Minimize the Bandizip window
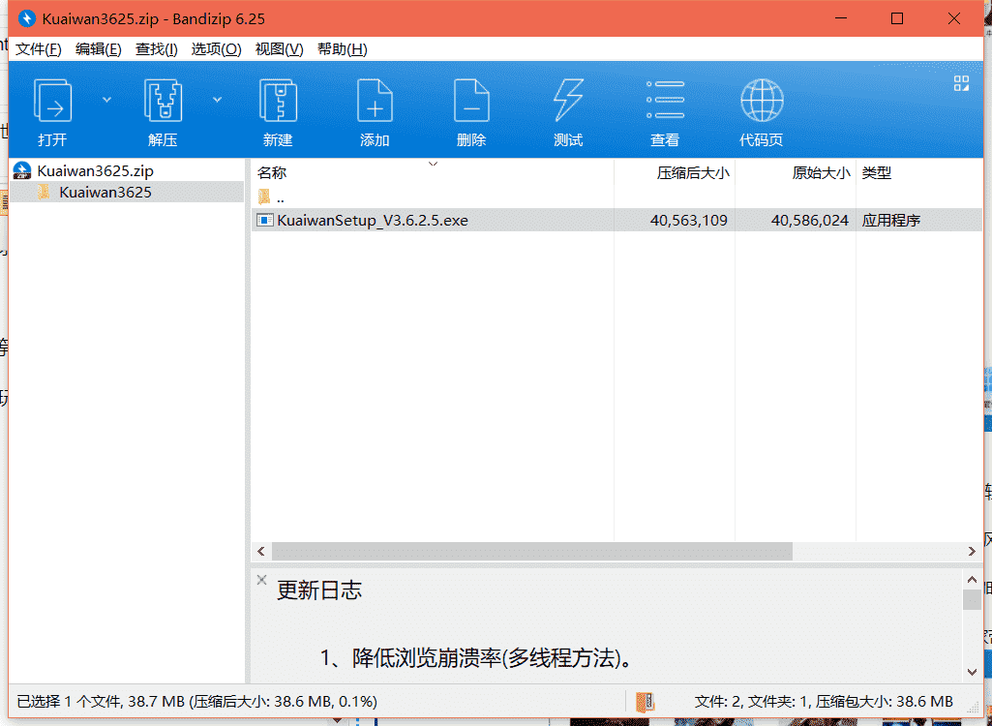Image resolution: width=992 pixels, height=726 pixels. [840, 18]
